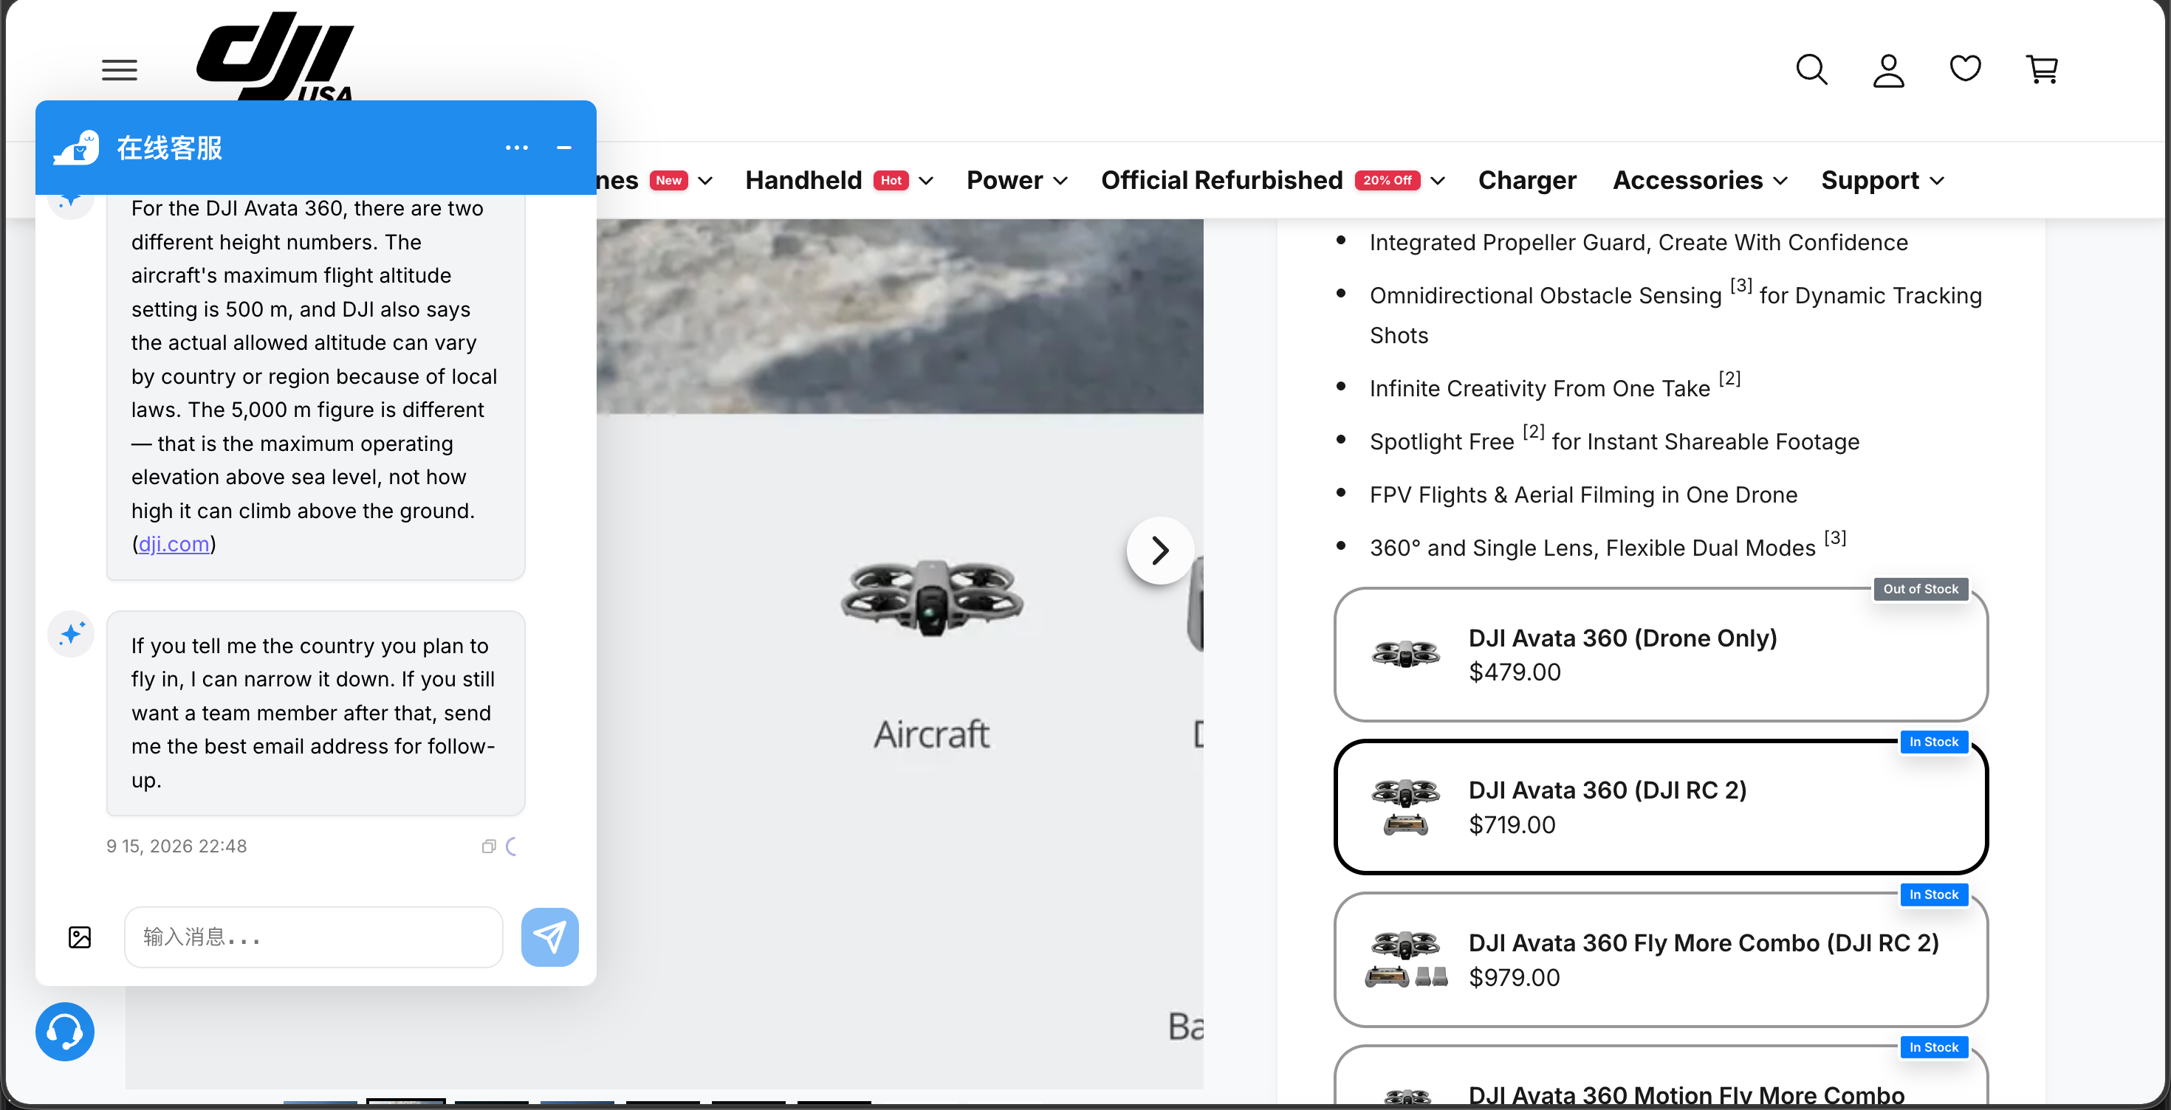Click the chat image upload icon
2171x1110 pixels.
[x=79, y=937]
